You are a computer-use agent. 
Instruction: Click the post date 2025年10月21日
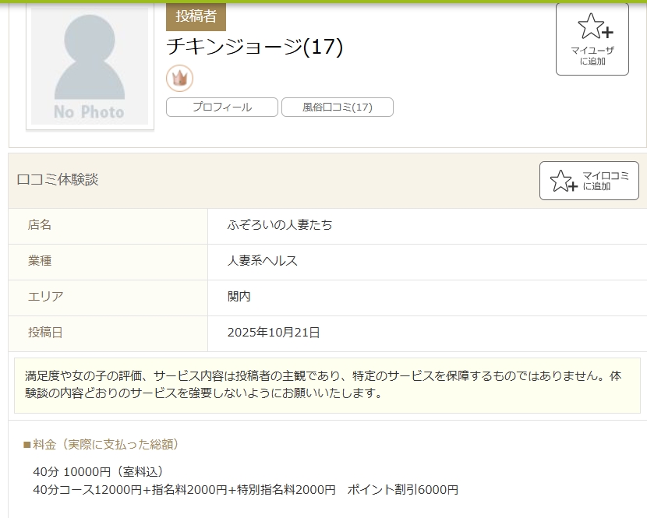pyautogui.click(x=274, y=333)
